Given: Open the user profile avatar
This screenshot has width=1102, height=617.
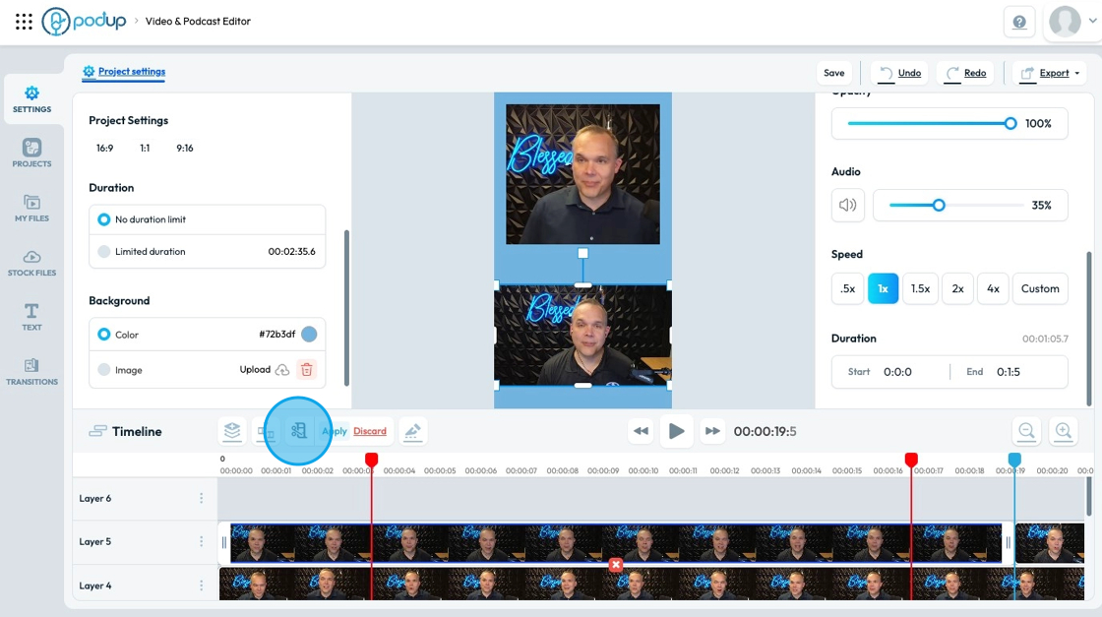Looking at the screenshot, I should pos(1065,21).
